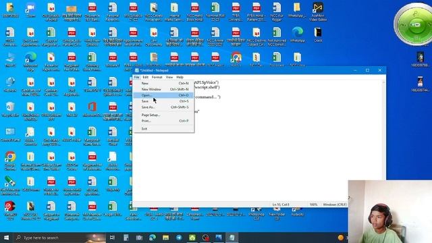This screenshot has height=243, width=432.
Task: Select the Network desktop icon
Action: [x=10, y=84]
